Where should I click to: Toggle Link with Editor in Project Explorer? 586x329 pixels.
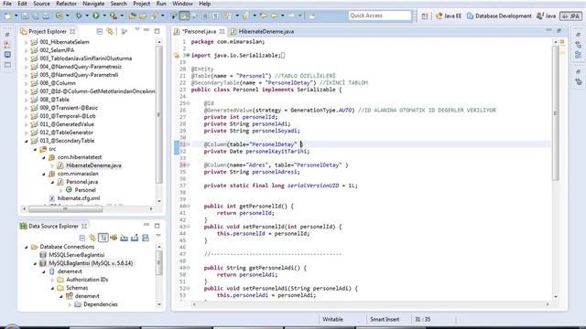click(110, 32)
